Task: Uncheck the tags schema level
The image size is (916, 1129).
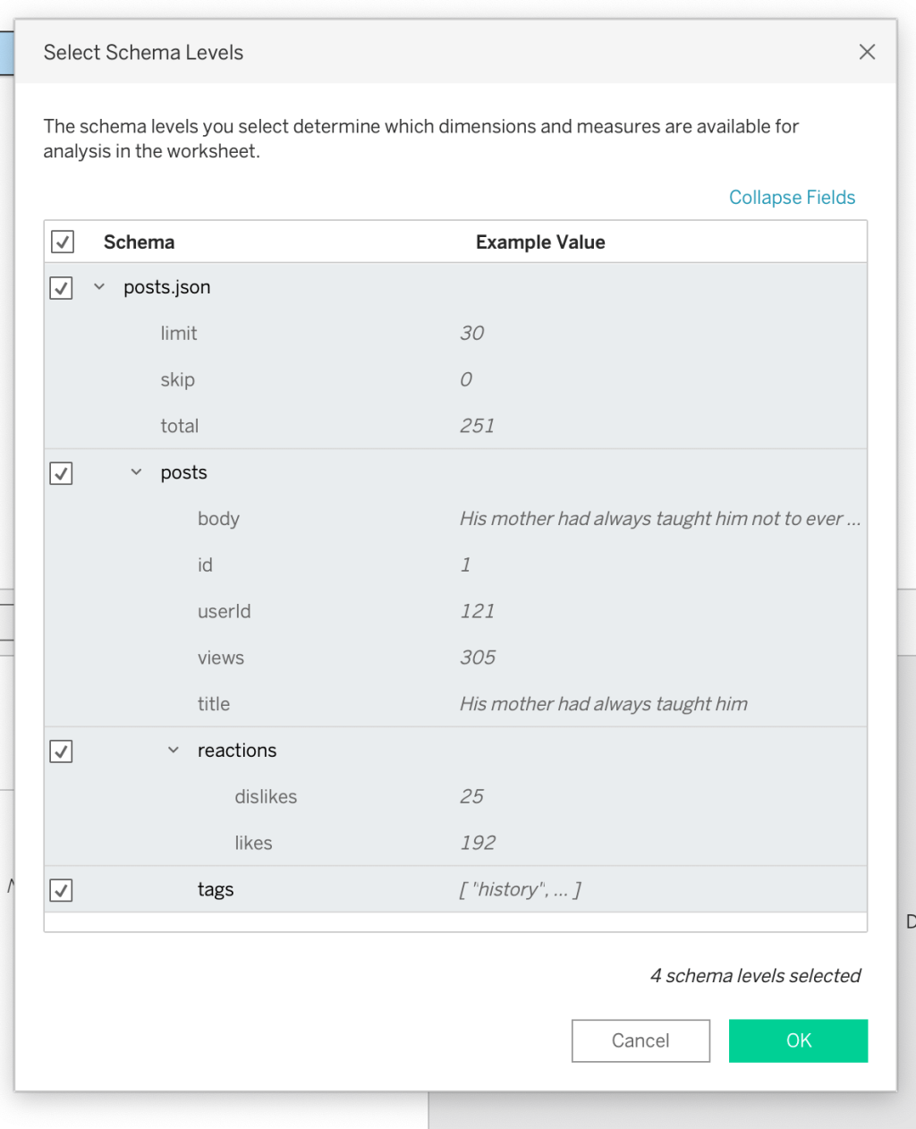Action: 61,890
